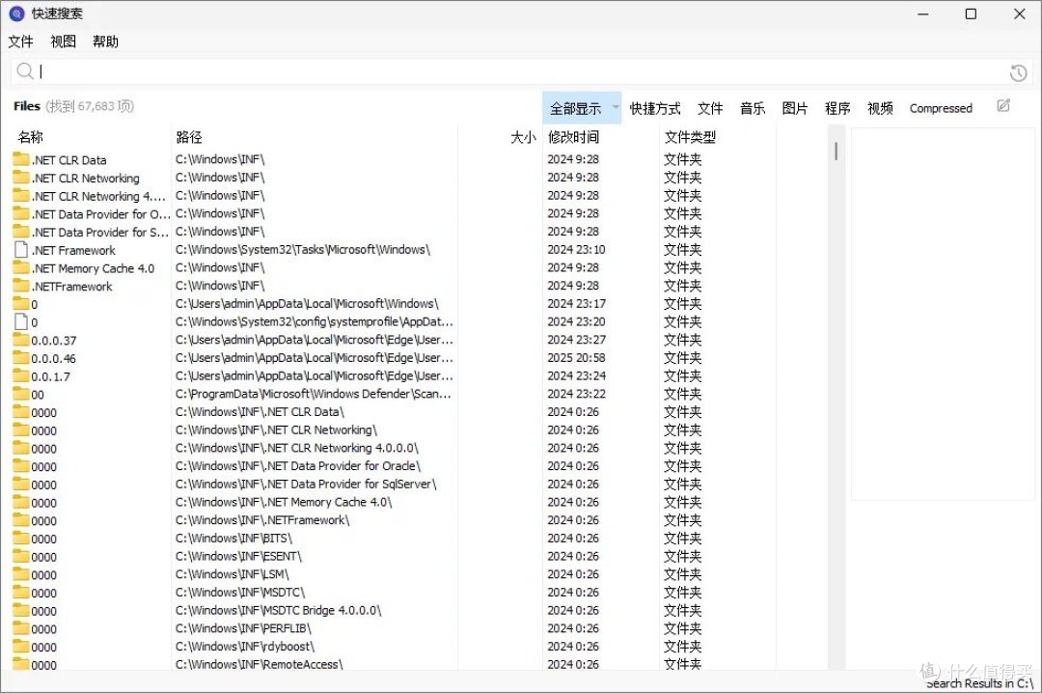Viewport: 1042px width, 693px height.
Task: Open the 帮助 menu
Action: [x=106, y=42]
